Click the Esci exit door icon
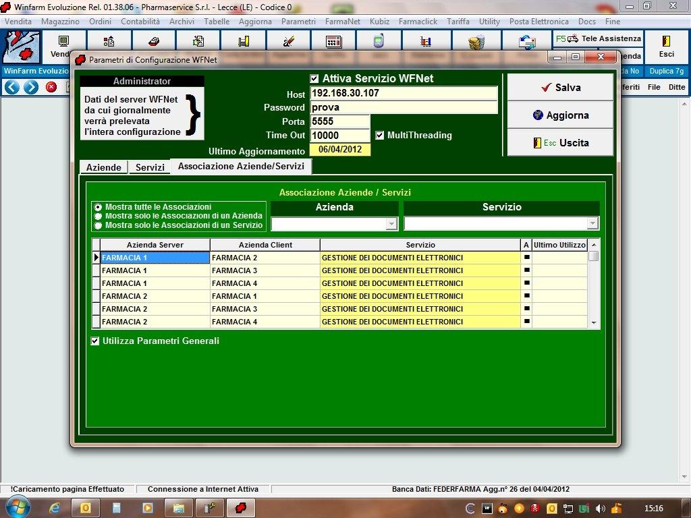Screen dimensions: 691x518 [666, 42]
